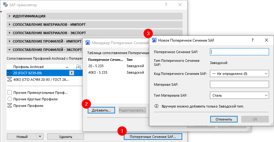Click help question mark in SAF-транслятор window
Screen dimensions: 274x142
pos(166,5)
